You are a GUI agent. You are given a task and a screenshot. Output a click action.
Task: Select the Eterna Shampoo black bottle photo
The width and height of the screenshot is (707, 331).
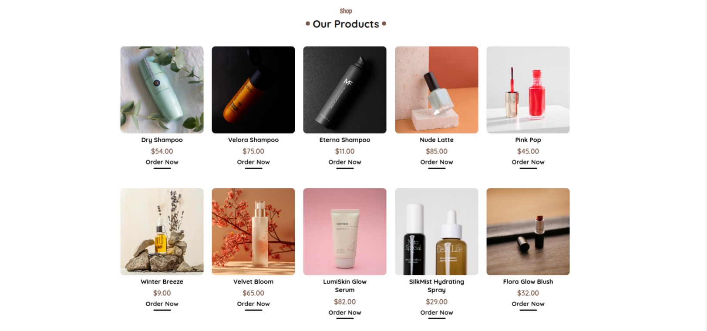point(345,90)
